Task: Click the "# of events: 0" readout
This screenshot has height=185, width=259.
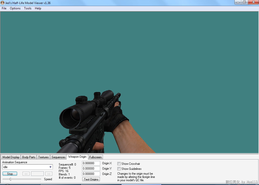Action: coord(67,178)
